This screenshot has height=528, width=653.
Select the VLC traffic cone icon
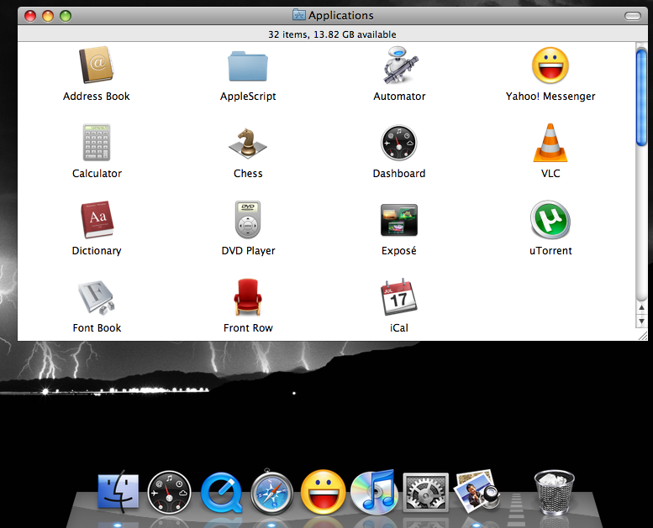pos(550,143)
